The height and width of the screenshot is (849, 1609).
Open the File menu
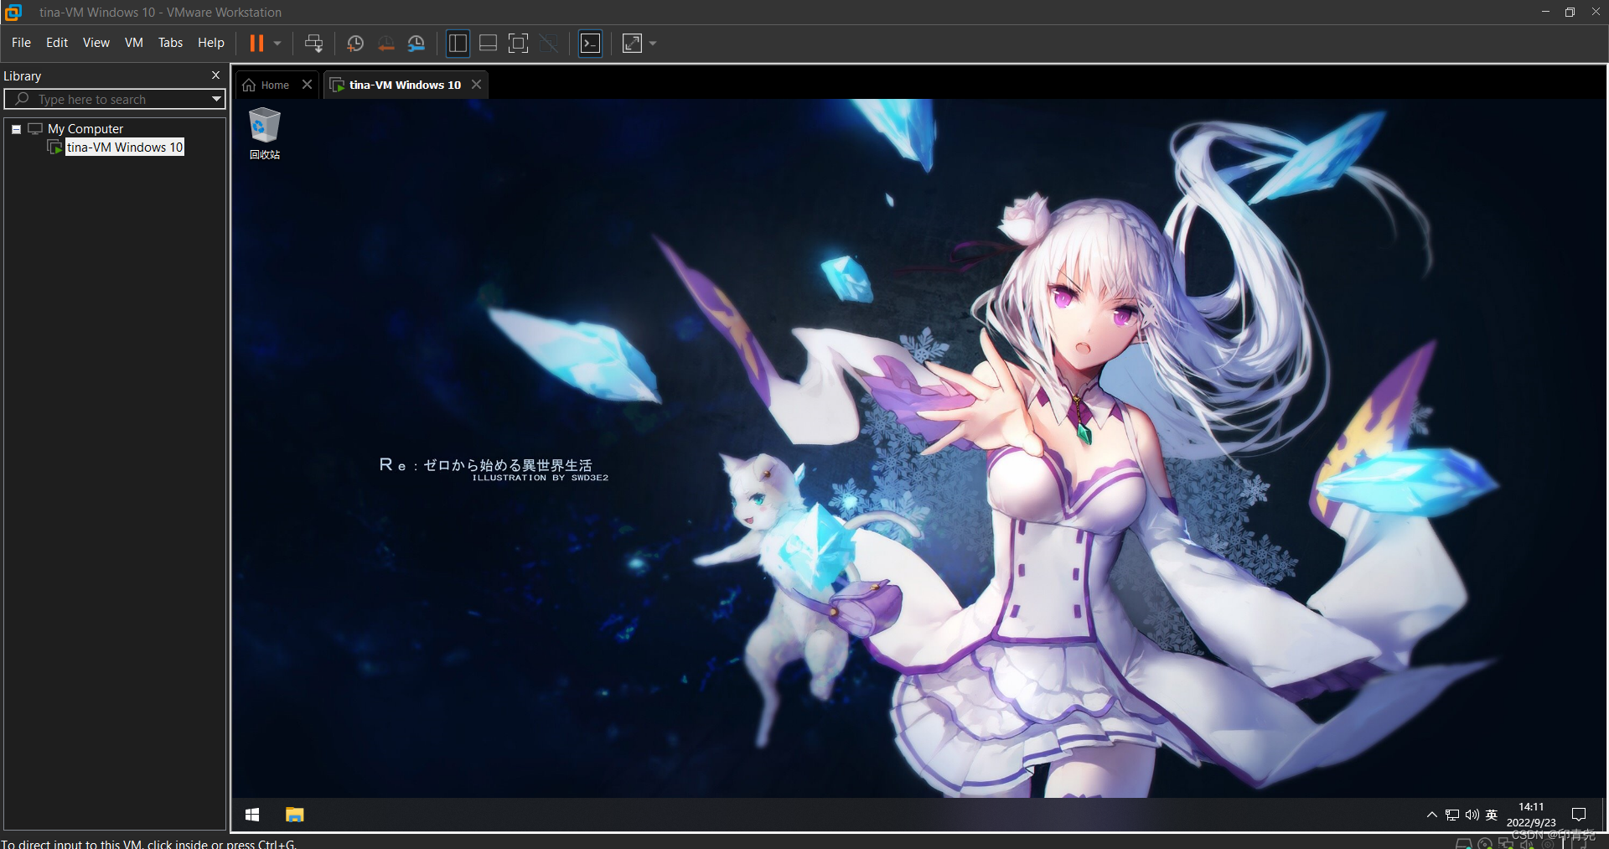point(21,43)
